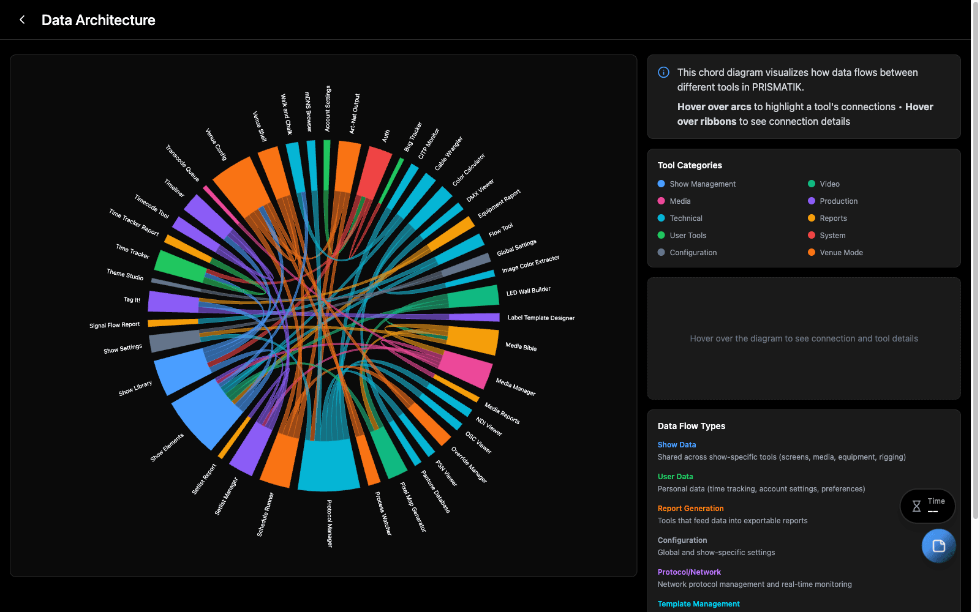Click the Technical cyan legend dot
The image size is (980, 612).
pos(661,218)
